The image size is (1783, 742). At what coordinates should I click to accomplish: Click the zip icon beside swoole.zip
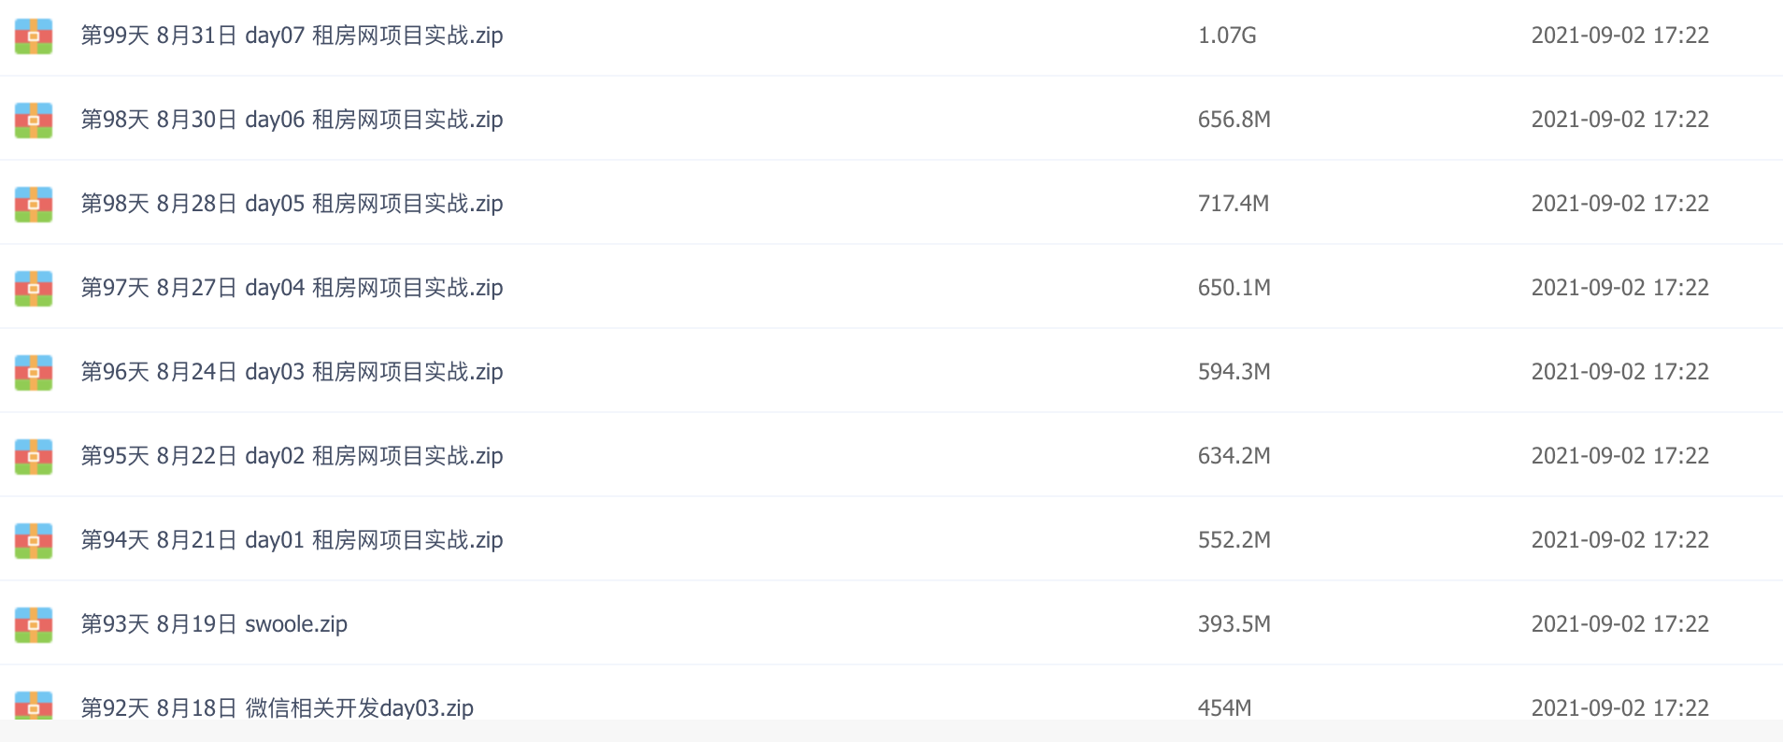click(x=34, y=624)
